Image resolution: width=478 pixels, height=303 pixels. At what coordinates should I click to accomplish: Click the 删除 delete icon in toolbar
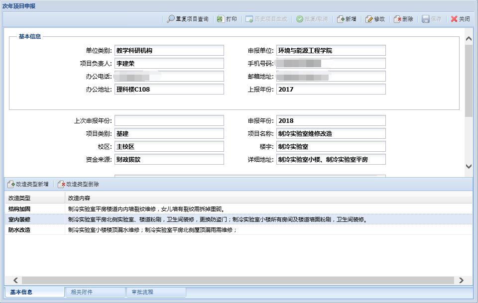click(397, 19)
